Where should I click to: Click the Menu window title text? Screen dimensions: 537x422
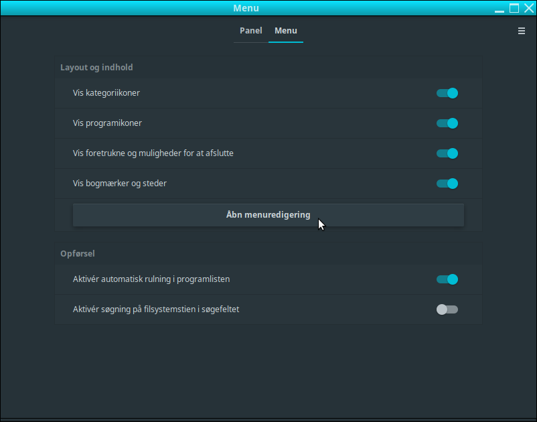[x=246, y=8]
